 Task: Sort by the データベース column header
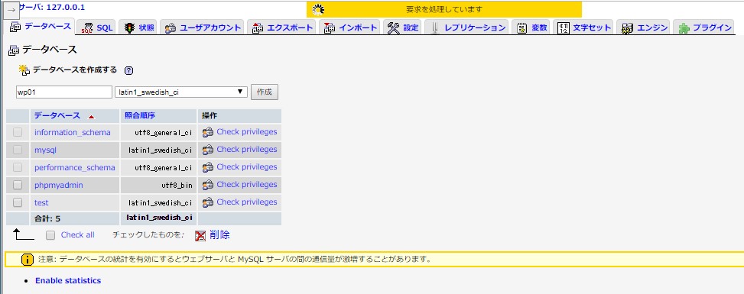(x=57, y=116)
